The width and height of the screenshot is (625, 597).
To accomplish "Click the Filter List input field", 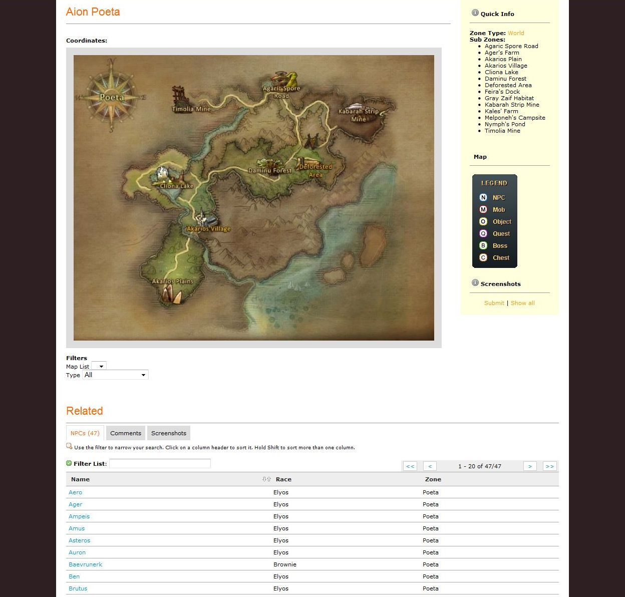I will [x=160, y=463].
